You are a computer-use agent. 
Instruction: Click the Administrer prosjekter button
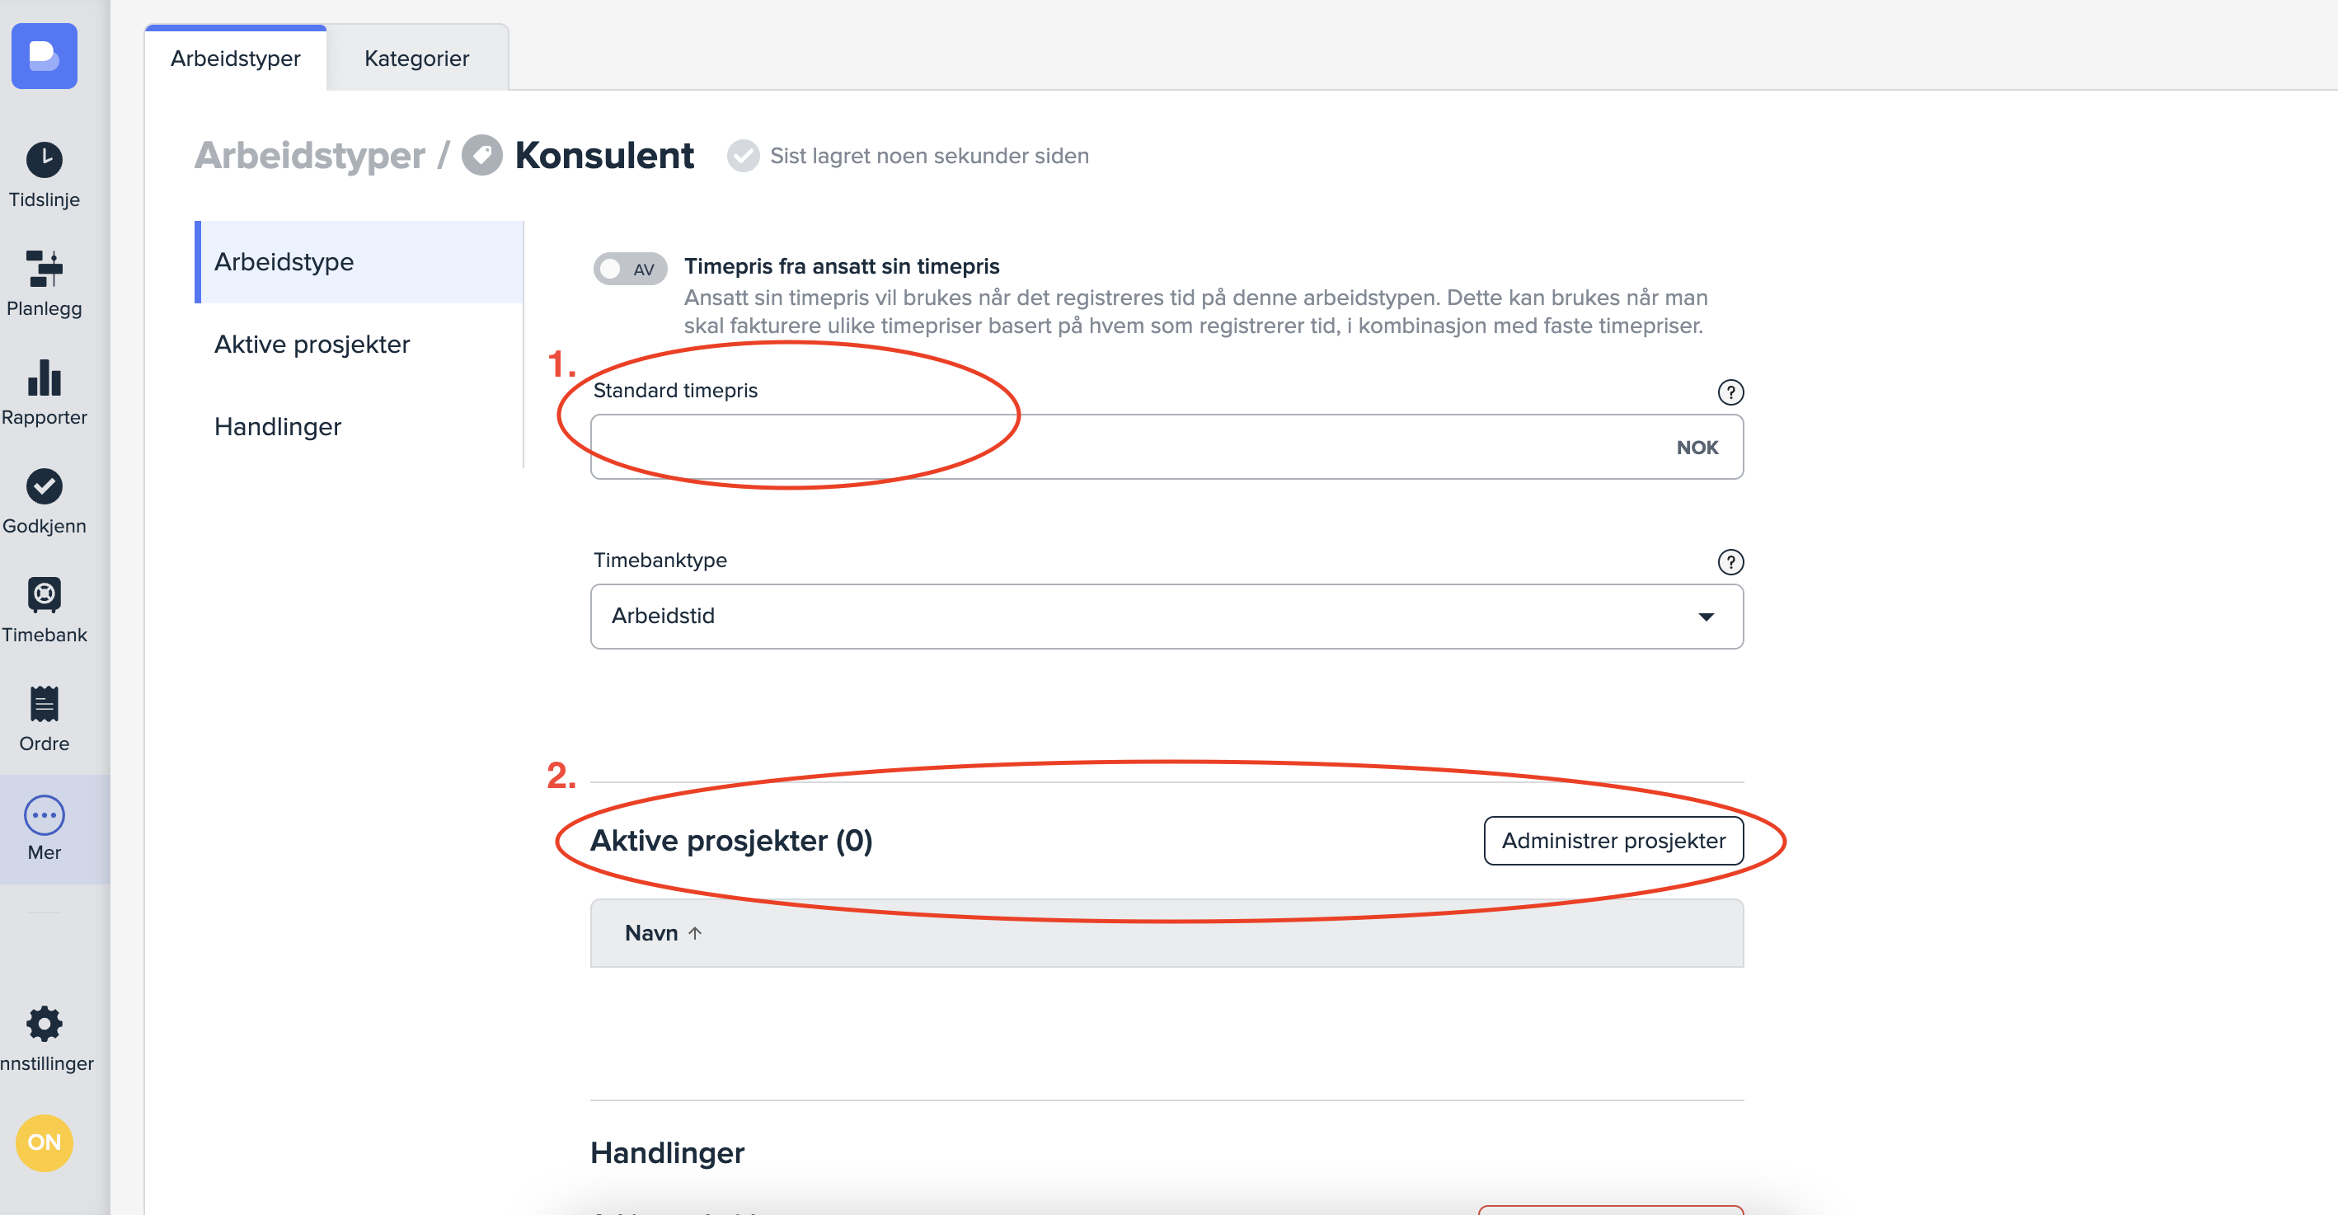(1613, 840)
